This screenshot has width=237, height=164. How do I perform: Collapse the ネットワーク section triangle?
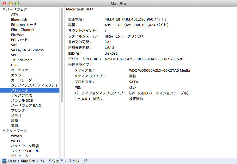tap(4, 131)
